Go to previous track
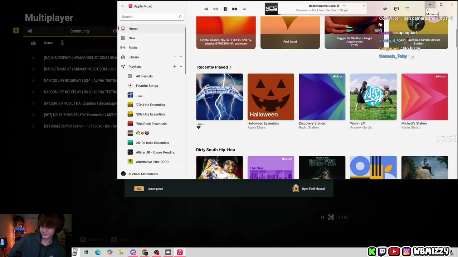The height and width of the screenshot is (257, 458). click(215, 9)
